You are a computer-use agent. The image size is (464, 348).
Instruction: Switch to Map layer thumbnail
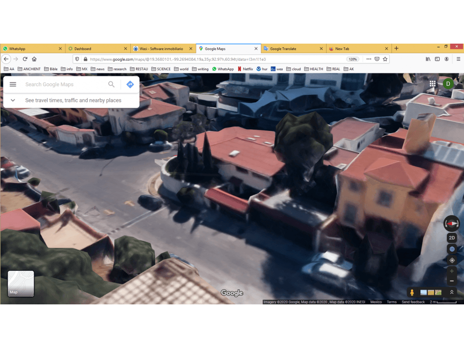click(21, 284)
